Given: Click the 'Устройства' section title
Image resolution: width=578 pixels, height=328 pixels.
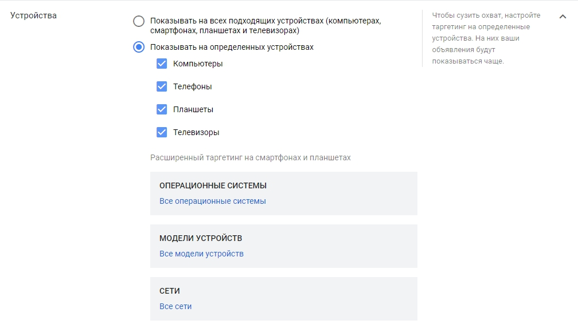Looking at the screenshot, I should (34, 15).
